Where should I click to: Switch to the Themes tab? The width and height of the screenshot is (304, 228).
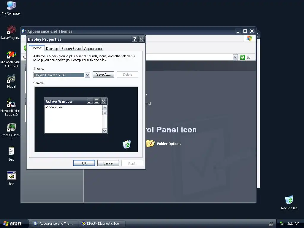[37, 48]
